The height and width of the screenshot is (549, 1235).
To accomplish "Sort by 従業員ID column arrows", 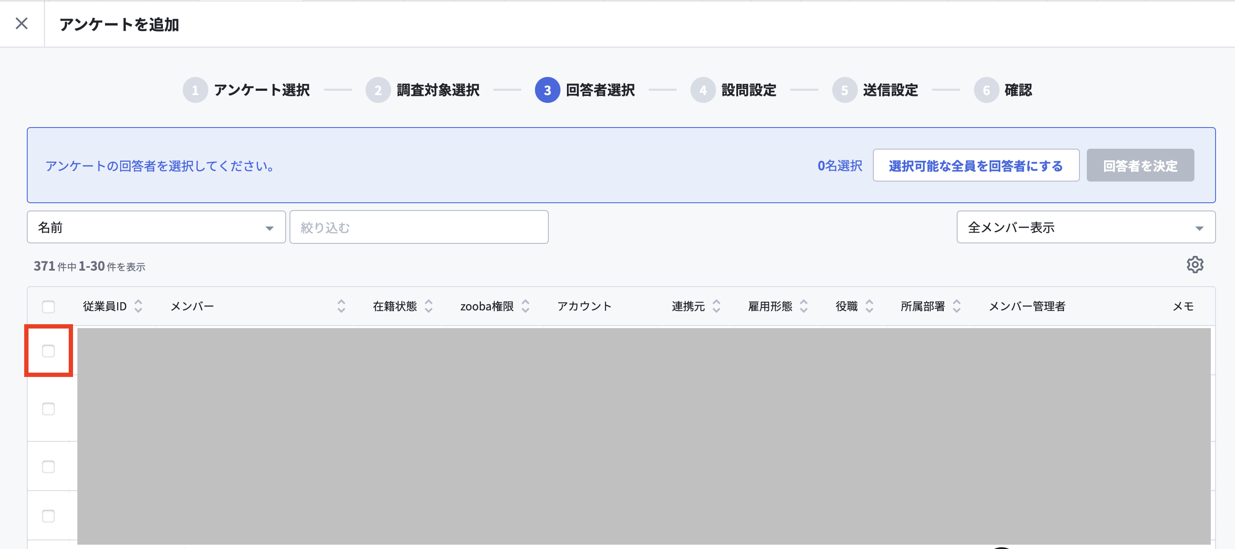I will coord(138,306).
